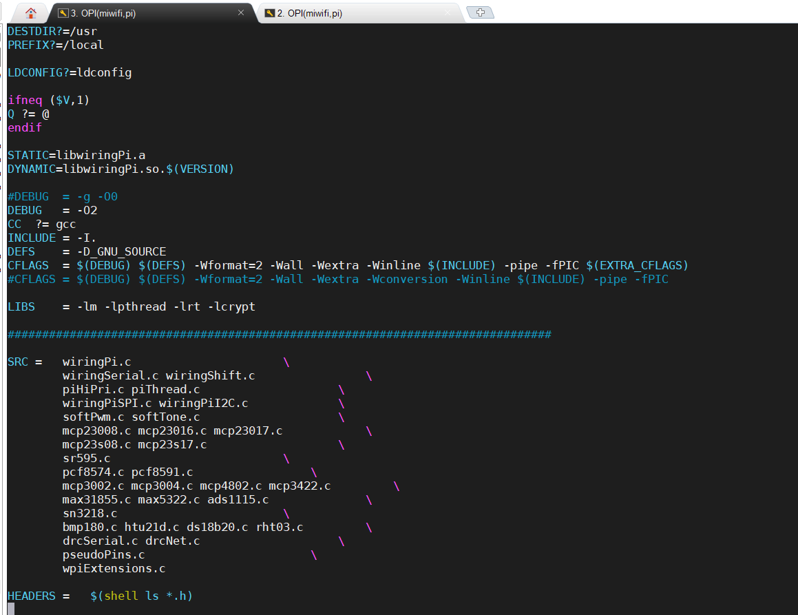
Task: Click $(VERSION) on the DYNAMIC line
Action: [200, 169]
